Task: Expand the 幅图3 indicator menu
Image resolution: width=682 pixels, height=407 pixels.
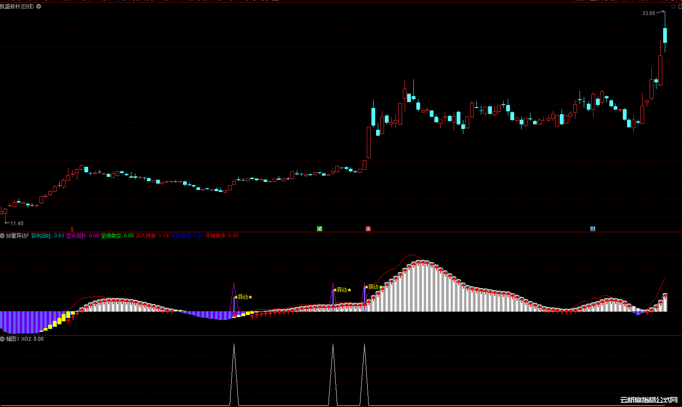Action: click(3, 339)
